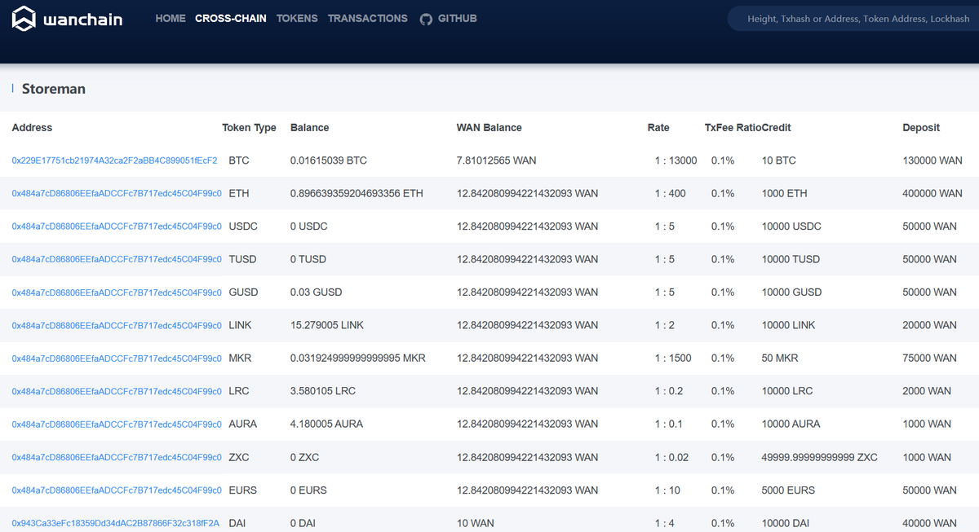Open the CROSS-CHAIN section
979x532 pixels.
[x=231, y=18]
